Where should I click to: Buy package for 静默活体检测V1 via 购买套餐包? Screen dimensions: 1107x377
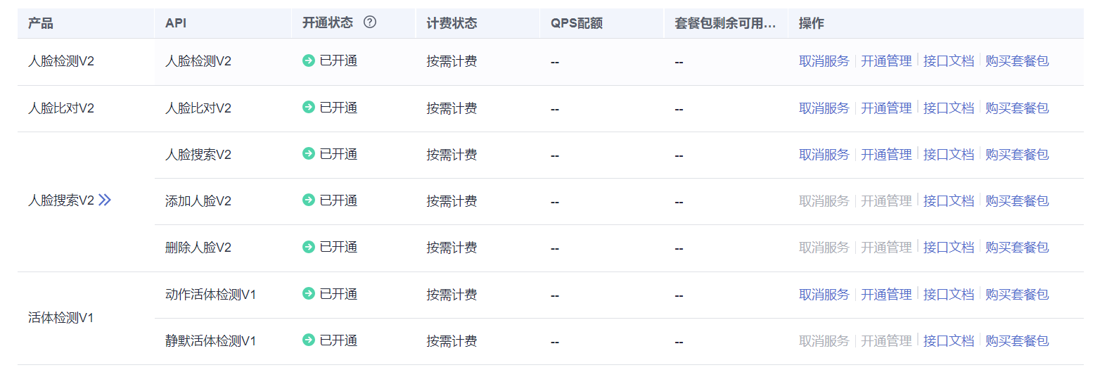(1017, 341)
